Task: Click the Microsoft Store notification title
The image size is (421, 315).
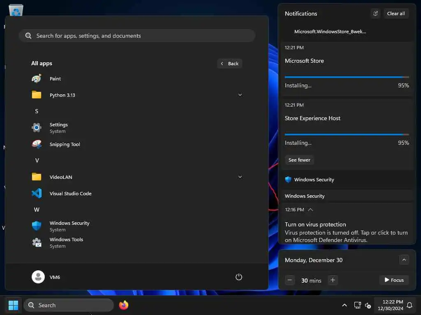Action: (304, 61)
